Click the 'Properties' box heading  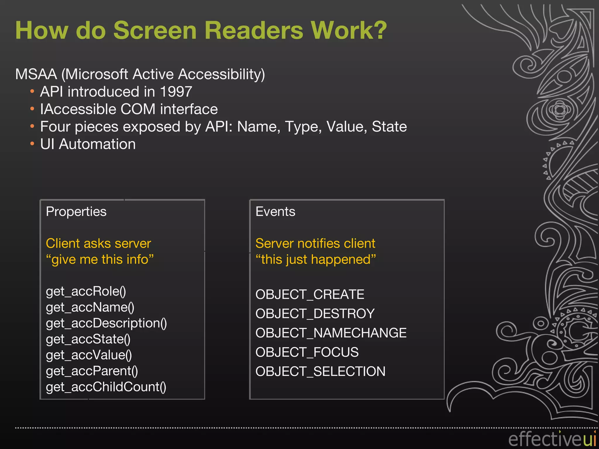click(76, 212)
